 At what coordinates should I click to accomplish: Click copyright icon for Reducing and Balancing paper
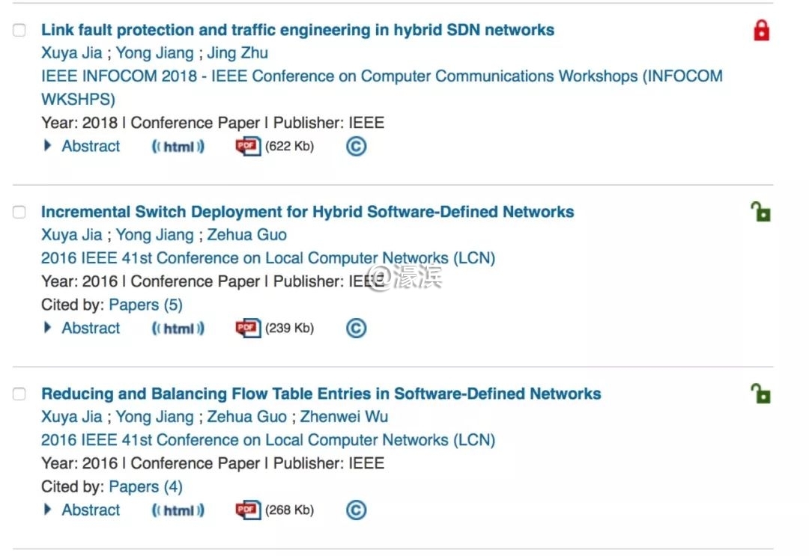coord(357,510)
